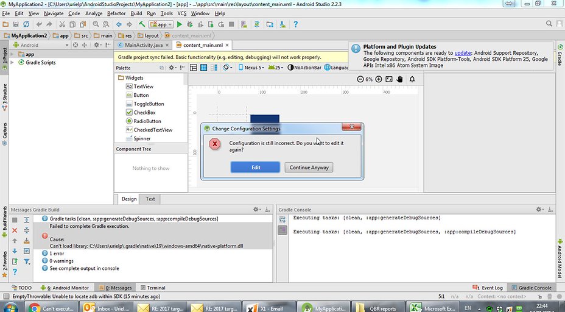Click the Sync Project with Gradle icon
This screenshot has width=565, height=312.
[257, 24]
